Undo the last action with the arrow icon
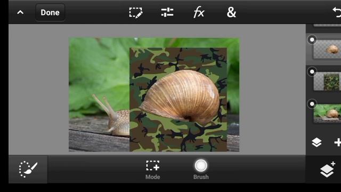 coord(337,12)
